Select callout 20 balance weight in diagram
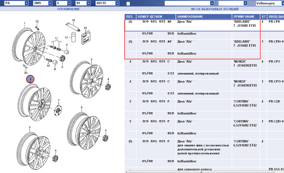 26,73
